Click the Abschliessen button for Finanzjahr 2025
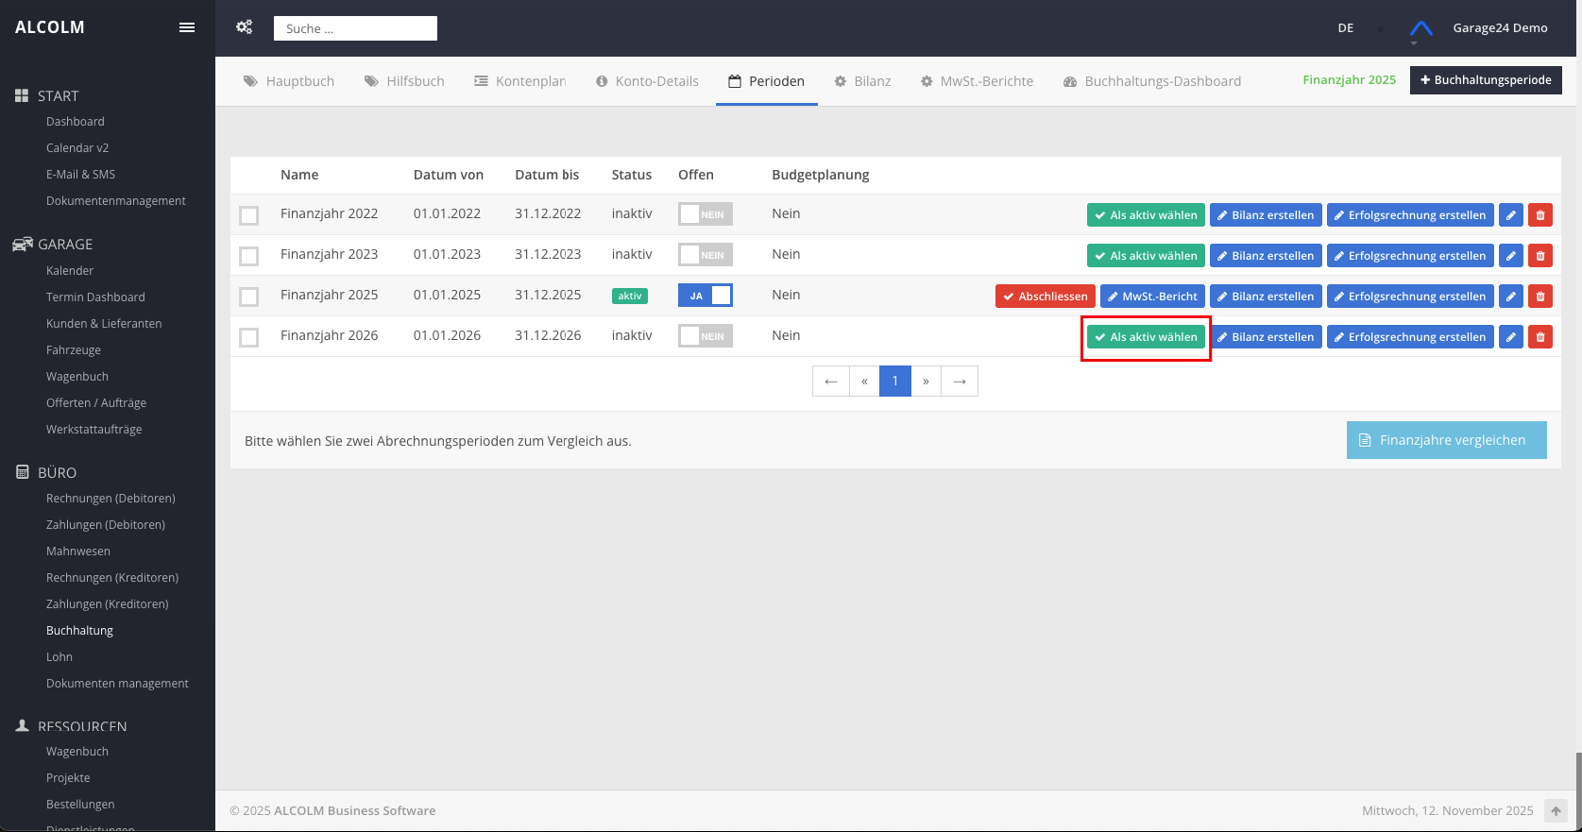 [x=1045, y=297]
